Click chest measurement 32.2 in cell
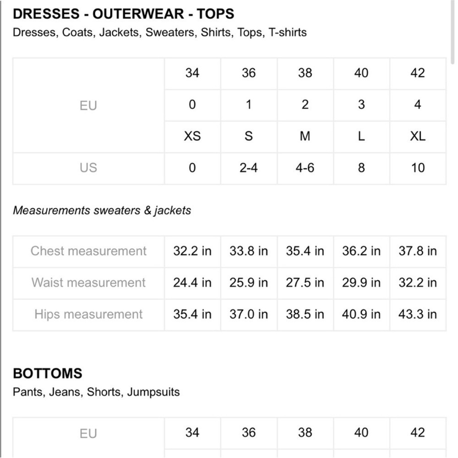 [x=192, y=251]
